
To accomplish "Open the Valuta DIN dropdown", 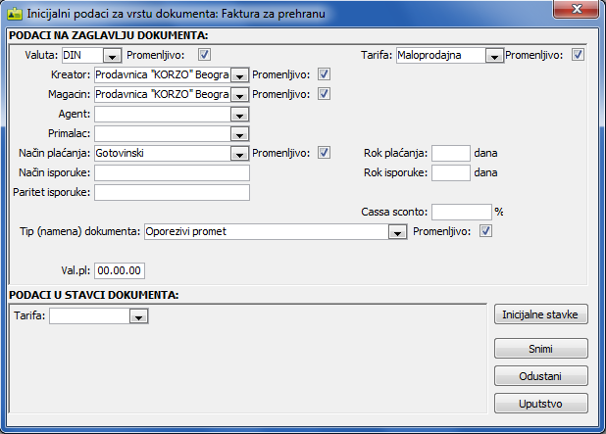I will [111, 56].
